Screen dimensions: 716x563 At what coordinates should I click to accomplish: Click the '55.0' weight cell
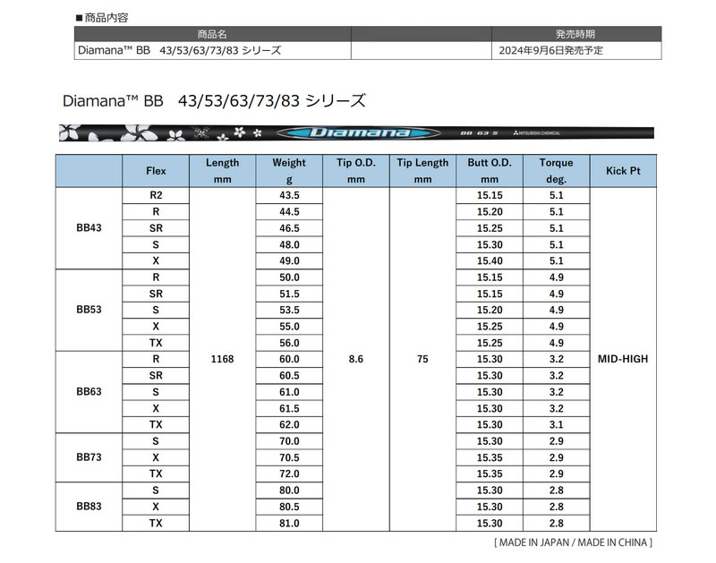(x=289, y=327)
